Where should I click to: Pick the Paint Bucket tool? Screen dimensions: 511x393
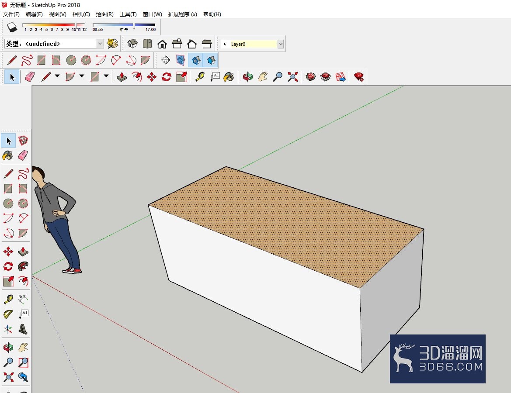229,77
